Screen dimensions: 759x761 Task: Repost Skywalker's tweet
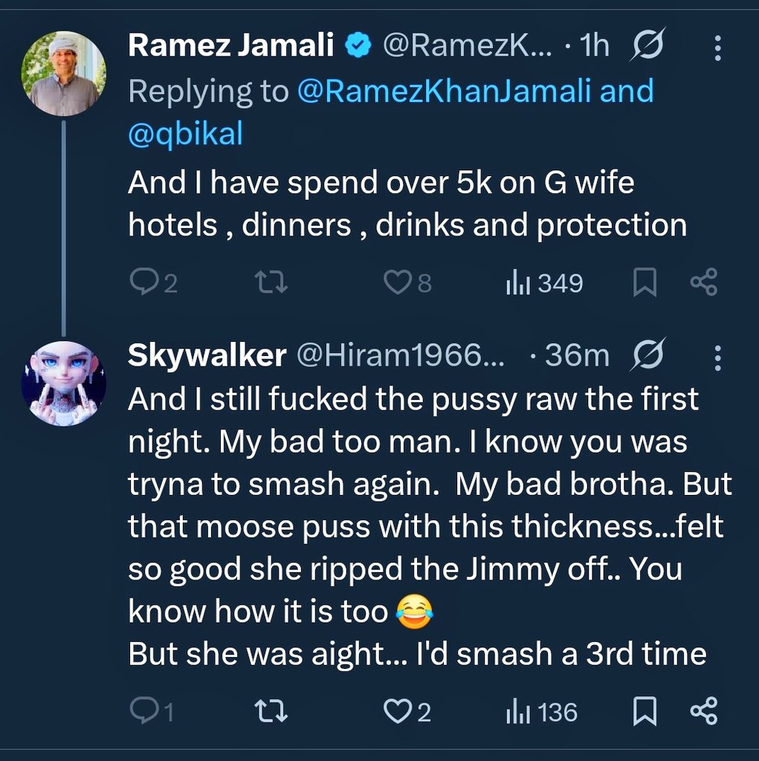(271, 713)
